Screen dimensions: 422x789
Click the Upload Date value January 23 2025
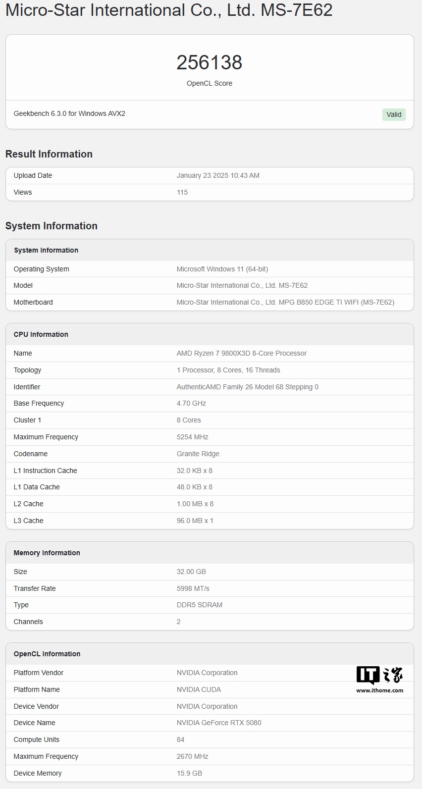pyautogui.click(x=218, y=175)
